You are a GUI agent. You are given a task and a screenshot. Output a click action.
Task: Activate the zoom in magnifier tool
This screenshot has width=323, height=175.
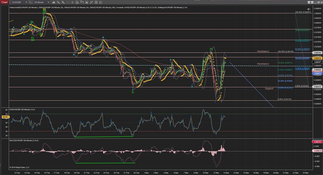click(63, 2)
